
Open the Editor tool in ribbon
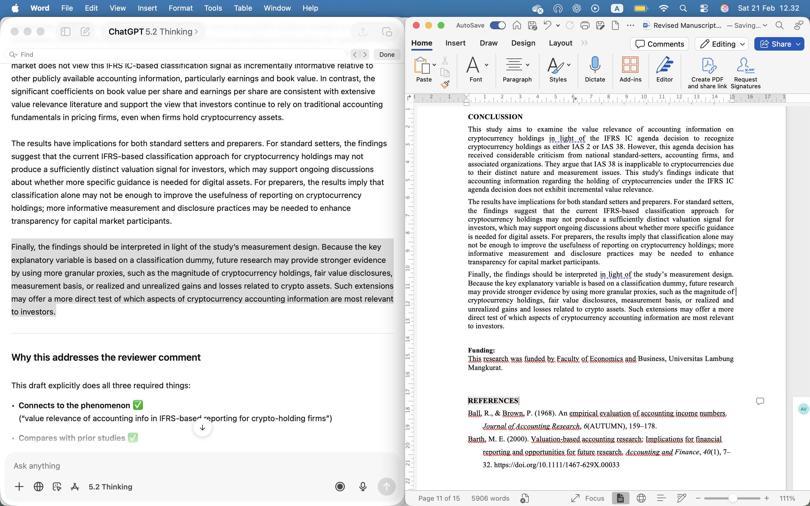[x=664, y=65]
